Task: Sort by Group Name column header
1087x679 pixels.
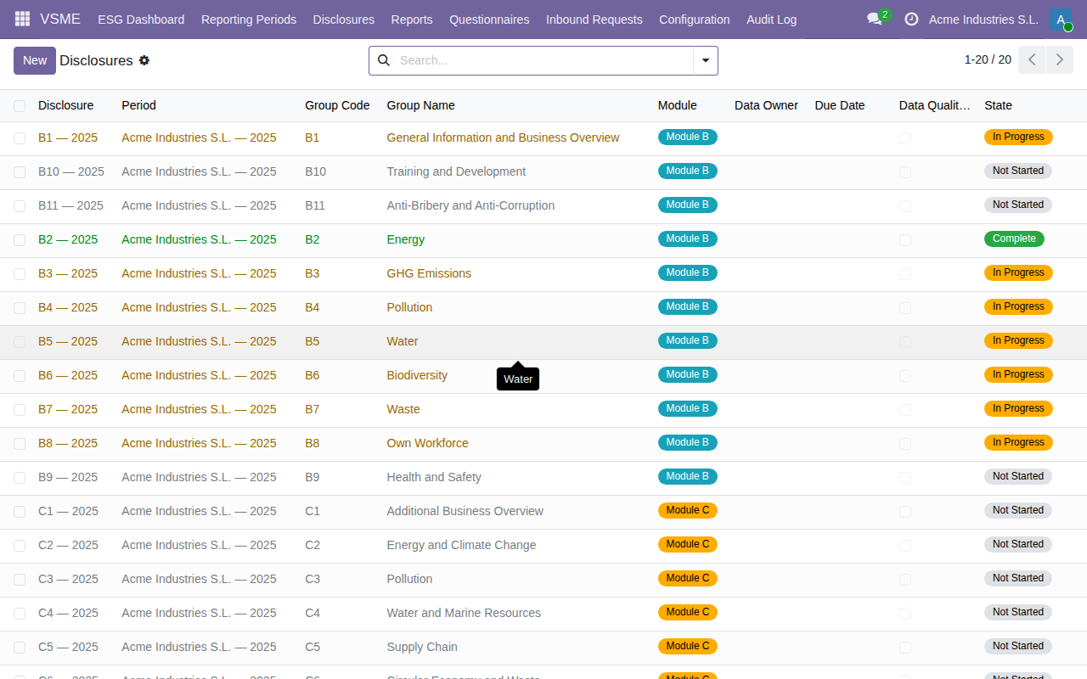Action: click(421, 105)
